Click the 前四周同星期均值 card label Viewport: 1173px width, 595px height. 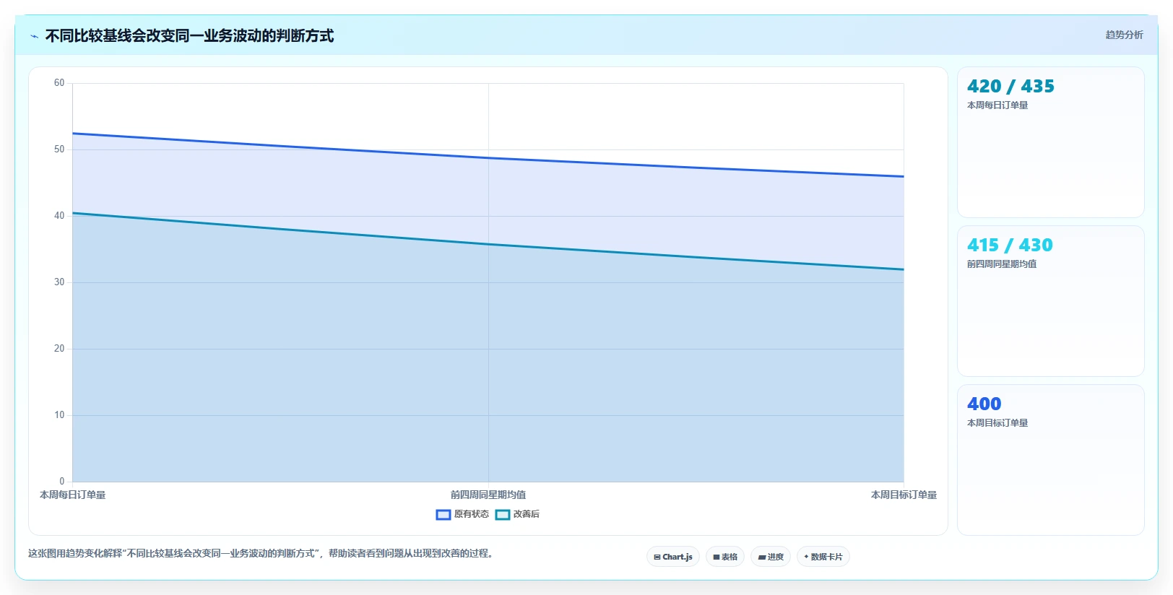pyautogui.click(x=1002, y=264)
